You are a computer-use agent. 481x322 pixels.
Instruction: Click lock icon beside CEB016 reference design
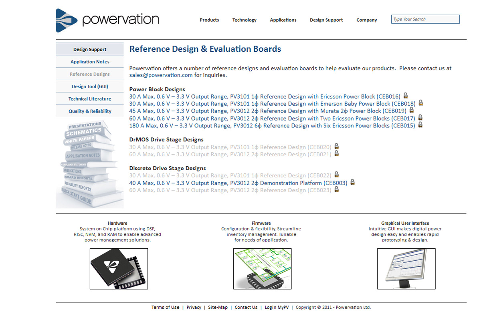point(405,96)
